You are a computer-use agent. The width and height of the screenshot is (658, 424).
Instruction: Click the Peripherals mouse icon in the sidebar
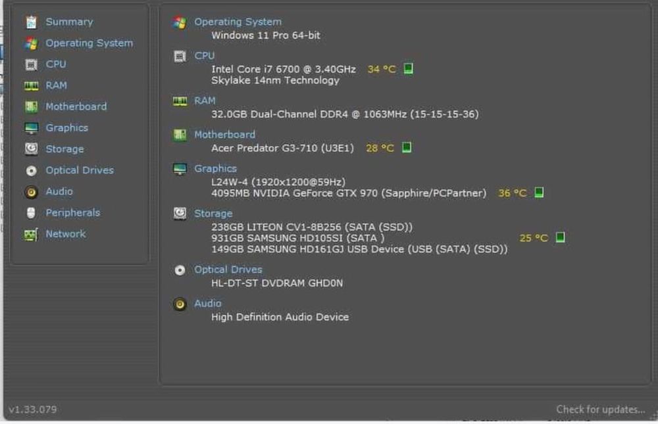point(31,213)
